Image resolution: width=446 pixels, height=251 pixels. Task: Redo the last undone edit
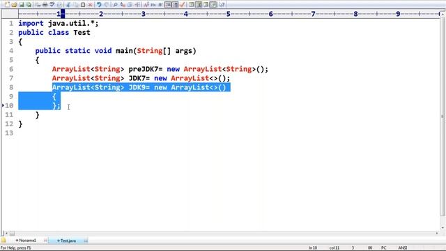(x=107, y=5)
